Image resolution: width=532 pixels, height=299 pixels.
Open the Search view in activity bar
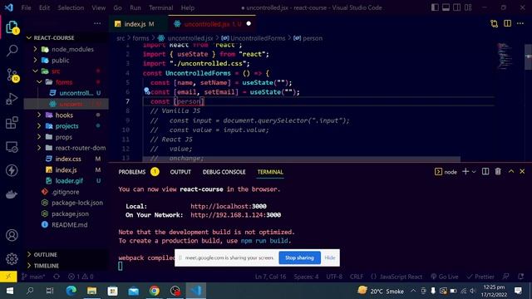pos(12,51)
